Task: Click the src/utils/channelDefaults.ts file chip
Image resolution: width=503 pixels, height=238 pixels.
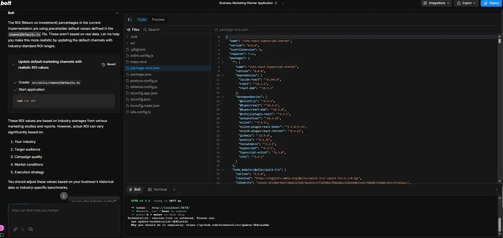Action: coord(56,83)
